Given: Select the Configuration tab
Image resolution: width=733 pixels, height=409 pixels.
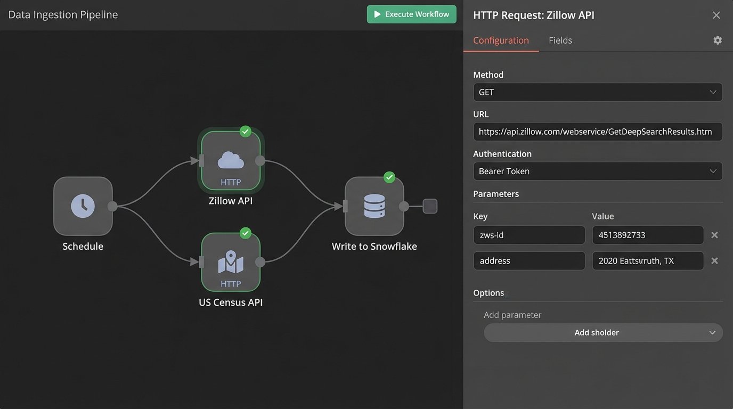Looking at the screenshot, I should [501, 40].
